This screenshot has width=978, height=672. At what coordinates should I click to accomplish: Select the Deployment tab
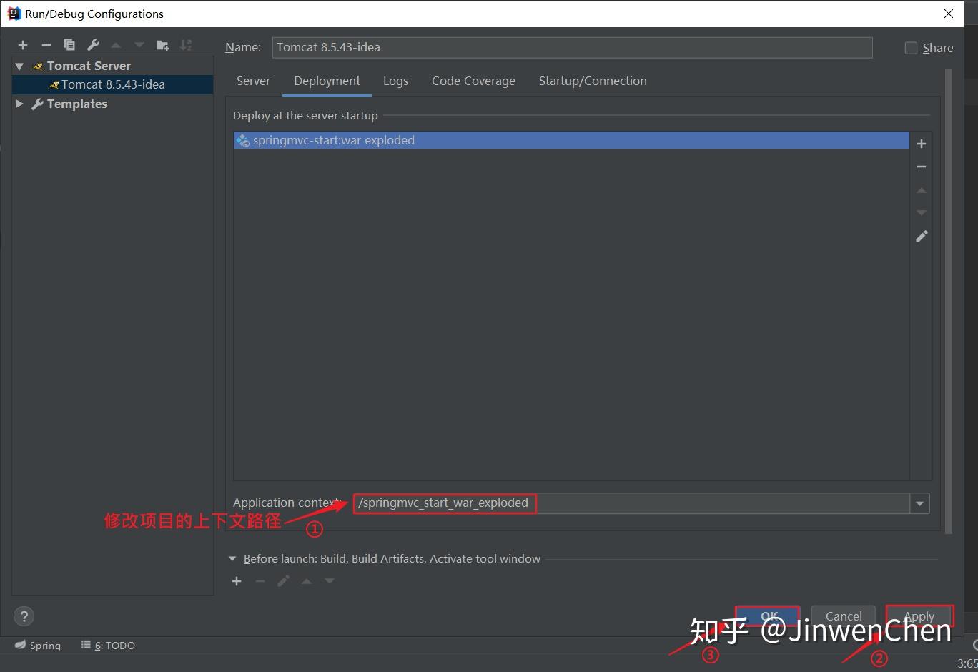pyautogui.click(x=327, y=81)
